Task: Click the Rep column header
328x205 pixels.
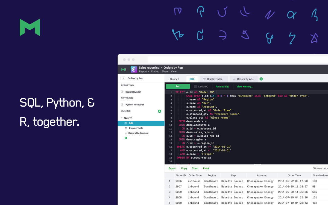Action: point(233,175)
